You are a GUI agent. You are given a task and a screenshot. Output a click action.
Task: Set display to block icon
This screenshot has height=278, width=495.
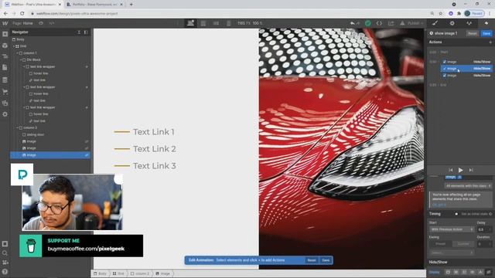[x=448, y=272]
